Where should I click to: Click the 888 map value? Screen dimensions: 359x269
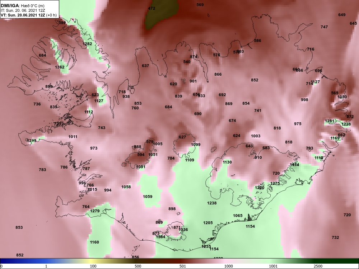(x=137, y=147)
